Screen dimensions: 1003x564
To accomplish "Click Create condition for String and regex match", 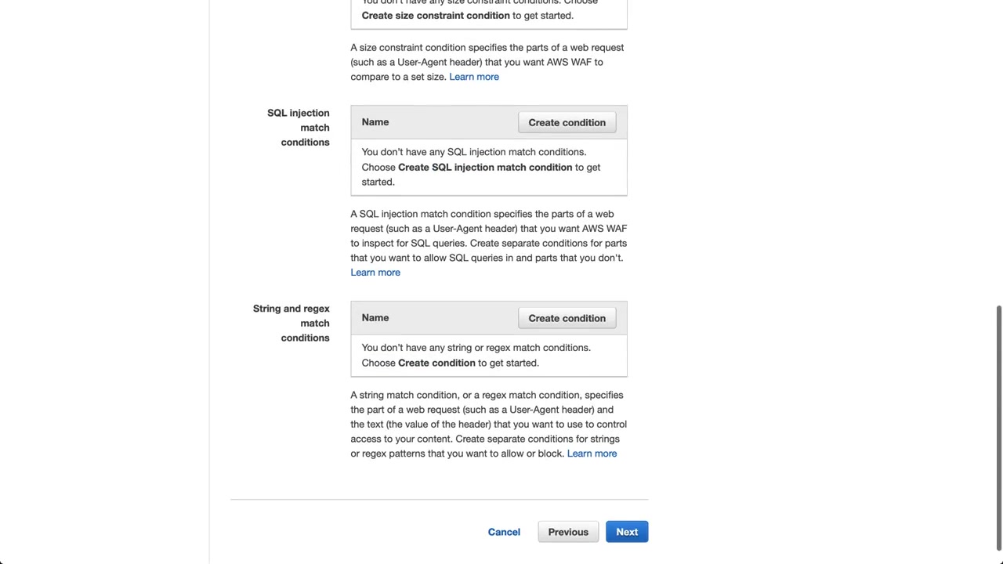I will pos(567,318).
